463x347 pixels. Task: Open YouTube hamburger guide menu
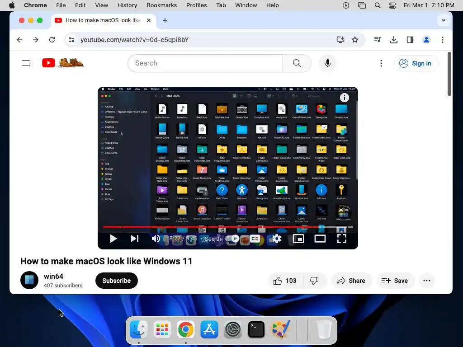(26, 63)
